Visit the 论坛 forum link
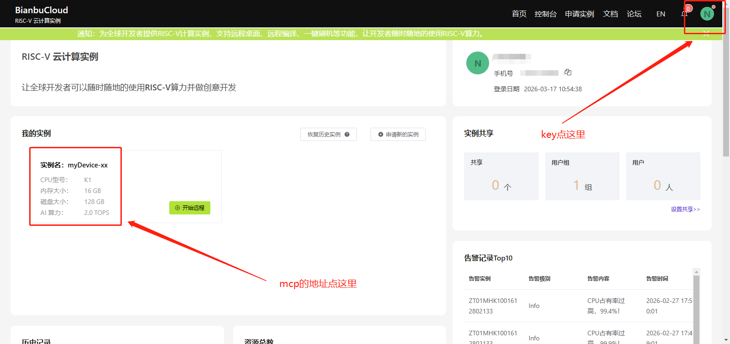 tap(634, 14)
